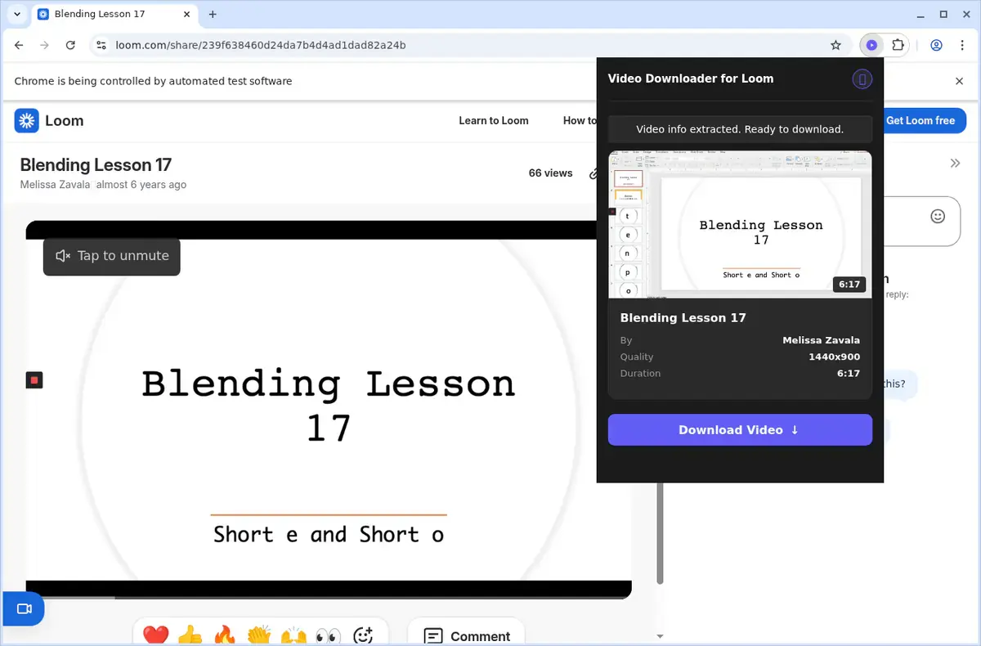The image size is (981, 646).
Task: Collapse the sidebar with double chevron
Action: (x=955, y=164)
